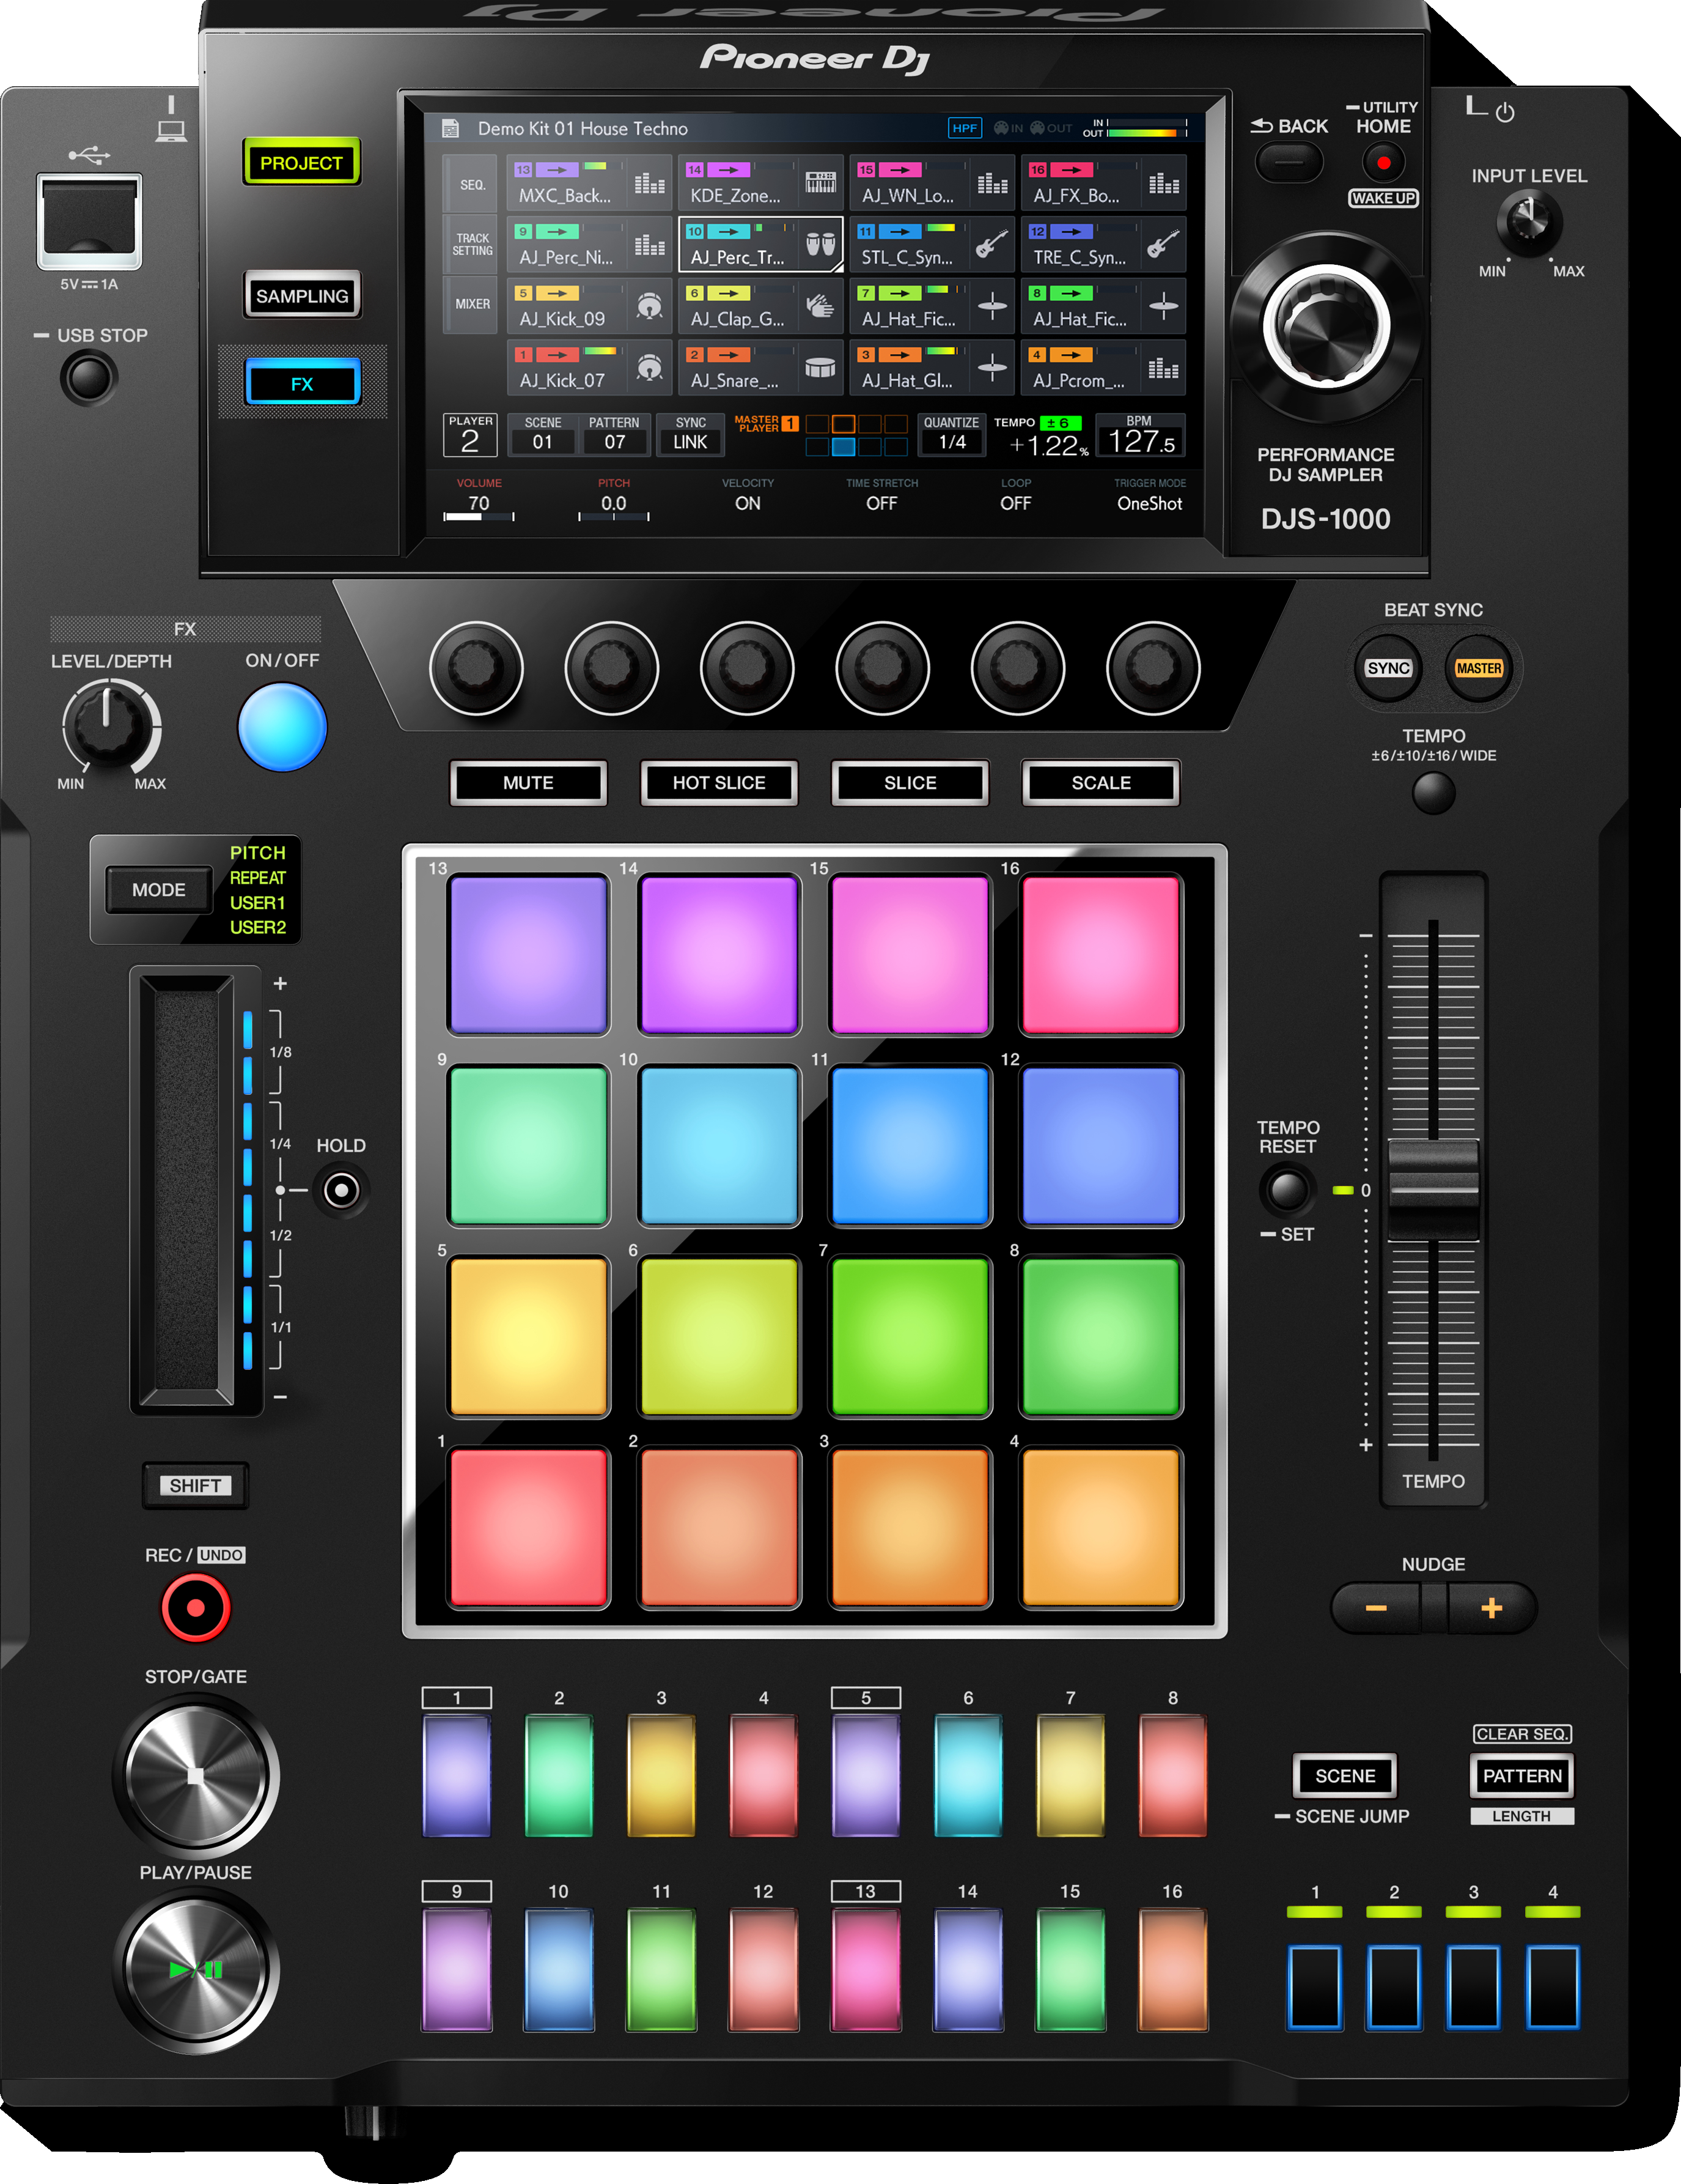Viewport: 1681px width, 2184px height.
Task: Touch the vertical touch strip
Action: click(187, 1190)
